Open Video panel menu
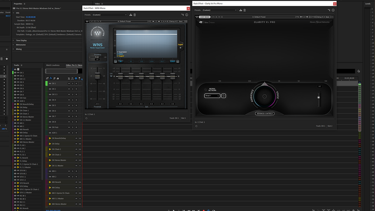 point(102,4)
